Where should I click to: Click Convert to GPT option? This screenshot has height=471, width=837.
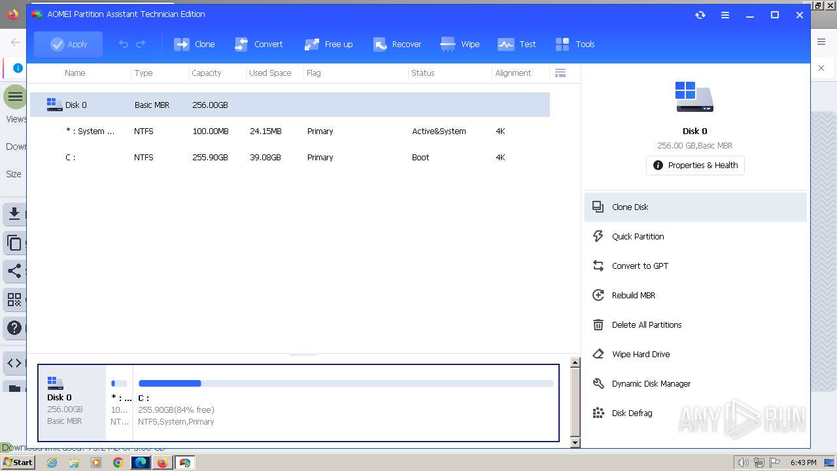[x=695, y=266]
